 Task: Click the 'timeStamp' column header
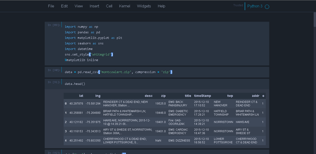tap(203, 96)
